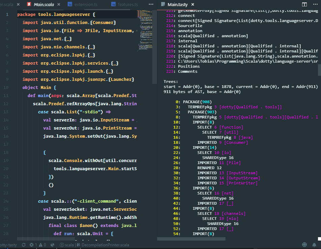The image size is (321, 249).
Task: Close the Main.tasty tab
Action: (193, 4)
